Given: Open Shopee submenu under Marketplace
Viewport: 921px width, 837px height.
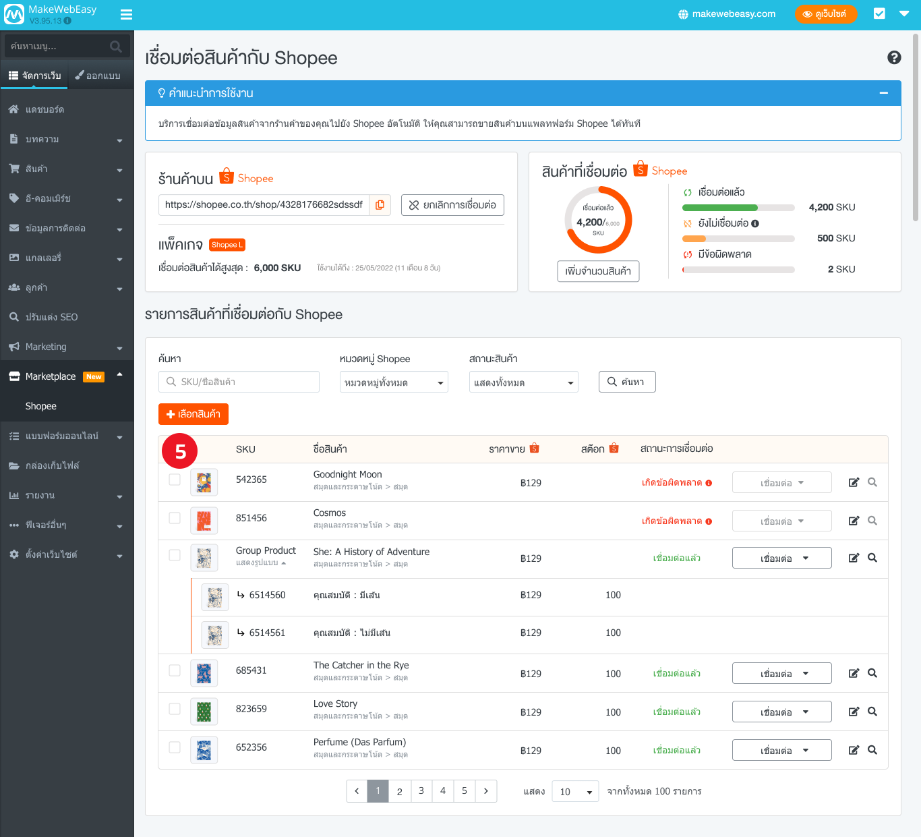Looking at the screenshot, I should pos(41,406).
